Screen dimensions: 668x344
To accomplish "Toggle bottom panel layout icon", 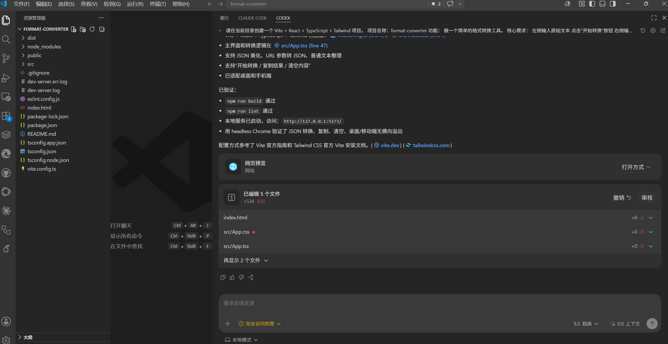I will (602, 4).
